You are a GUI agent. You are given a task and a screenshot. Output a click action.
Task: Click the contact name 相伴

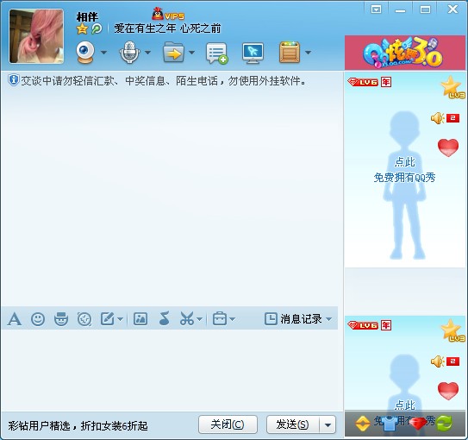[x=87, y=16]
